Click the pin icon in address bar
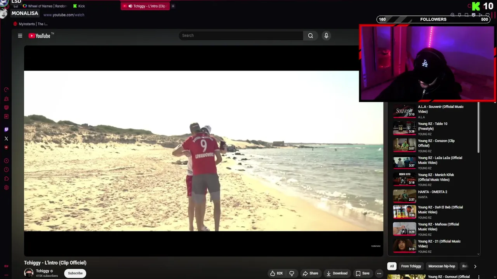This screenshot has width=497, height=279. click(x=459, y=15)
